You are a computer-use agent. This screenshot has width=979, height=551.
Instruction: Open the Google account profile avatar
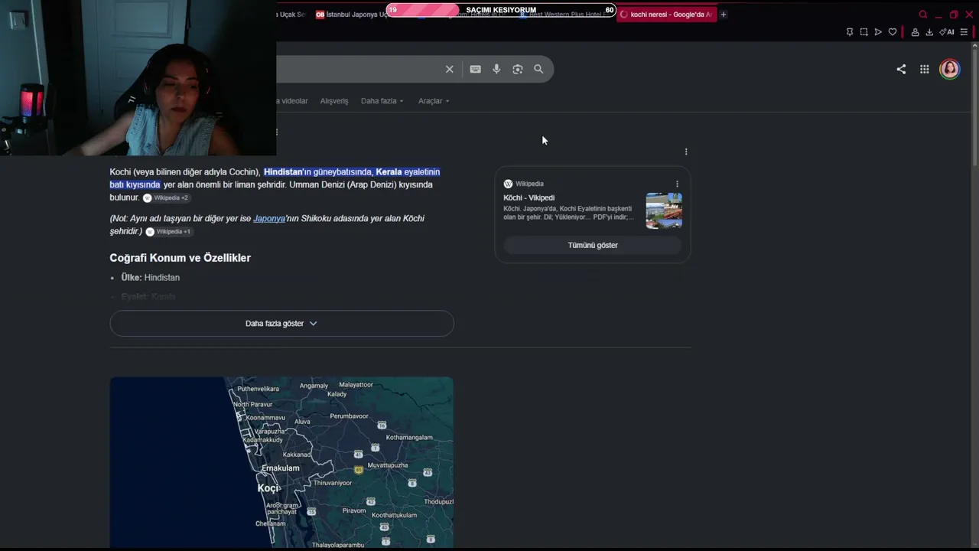pyautogui.click(x=950, y=69)
